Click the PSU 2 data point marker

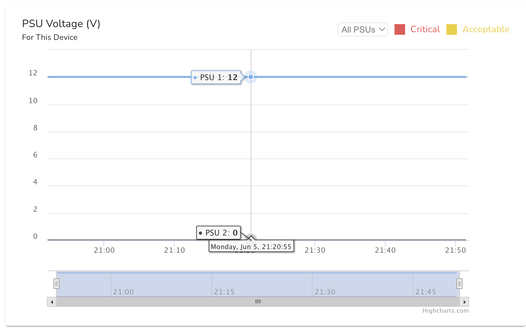click(251, 239)
